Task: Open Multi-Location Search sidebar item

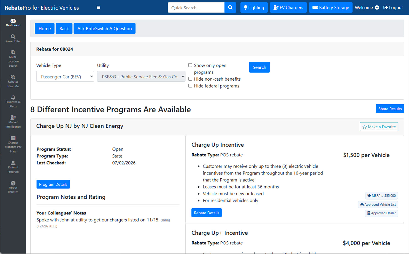Action: pyautogui.click(x=13, y=59)
